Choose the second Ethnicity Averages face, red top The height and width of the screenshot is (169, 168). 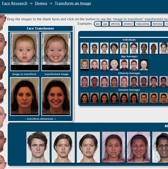(x=94, y=82)
